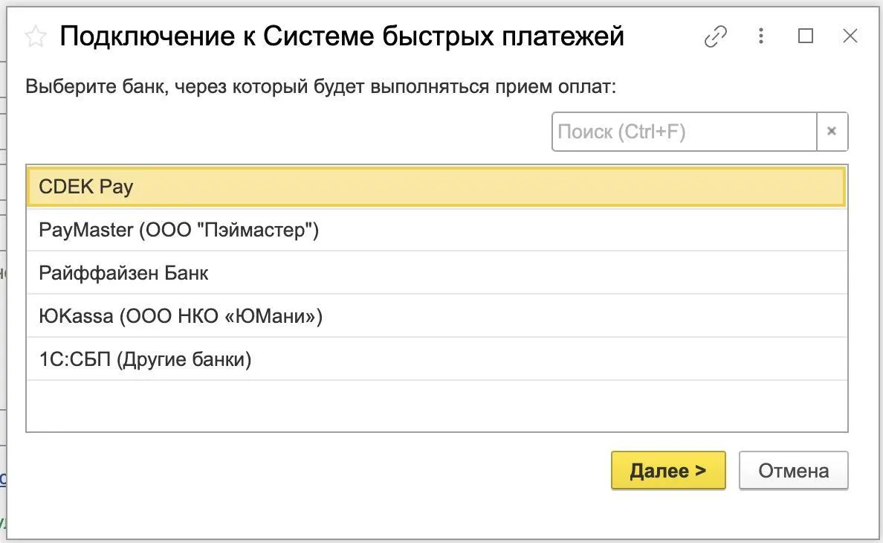Open the three-dot more actions menu
The image size is (883, 543).
point(761,36)
